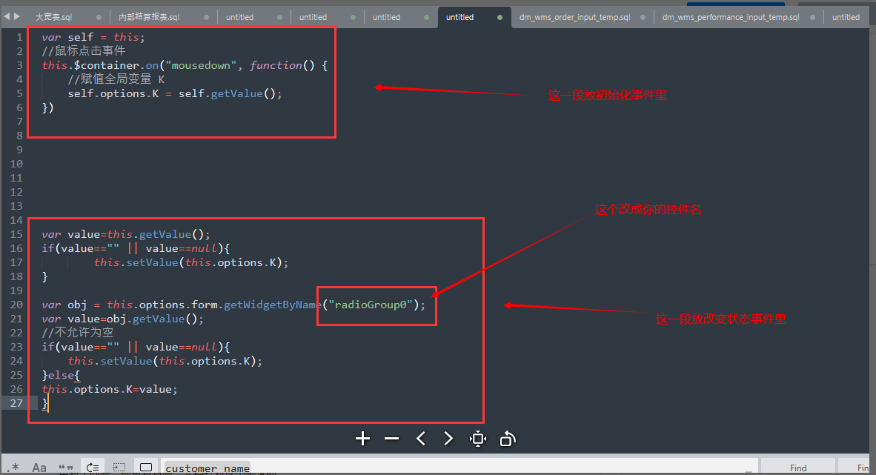
Task: Go to next image with right chevron
Action: click(x=448, y=439)
